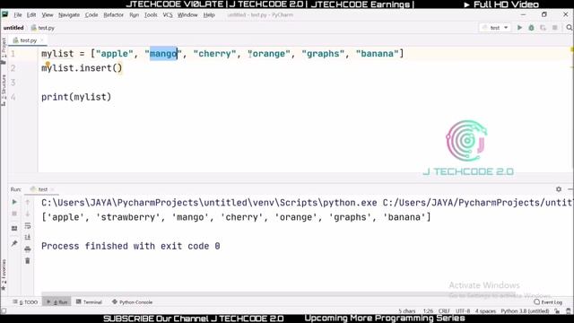Image resolution: width=574 pixels, height=323 pixels.
Task: Open Event Log
Action: click(x=548, y=302)
